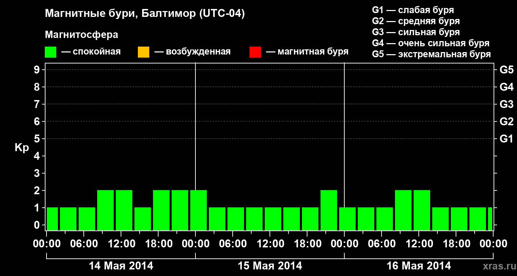Screen dimensions: 517x276
Task: Click the Kp 2 bar at 08:00–11:00, 16 Мая
Action: coord(403,210)
